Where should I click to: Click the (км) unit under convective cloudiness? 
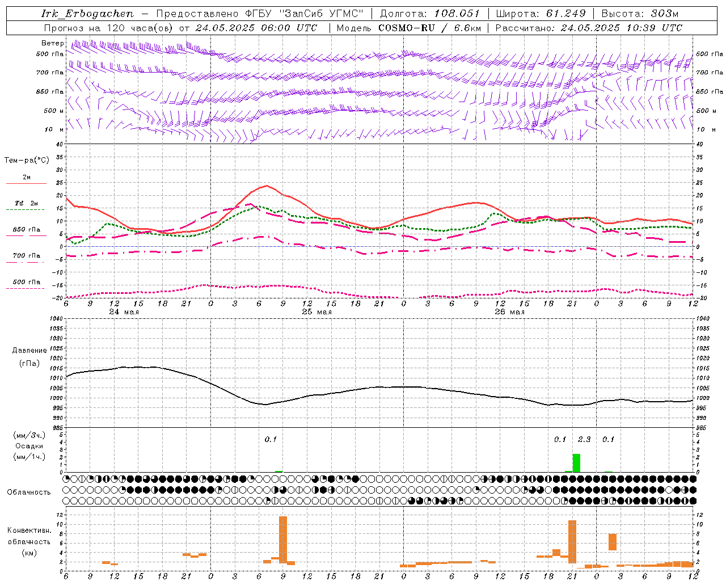(29, 553)
